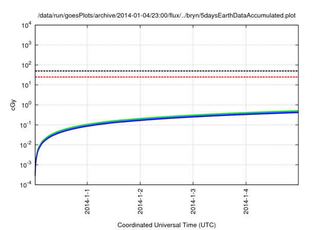329x230 pixels.
Task: Click the red dashed threshold line
Action: (x=167, y=77)
